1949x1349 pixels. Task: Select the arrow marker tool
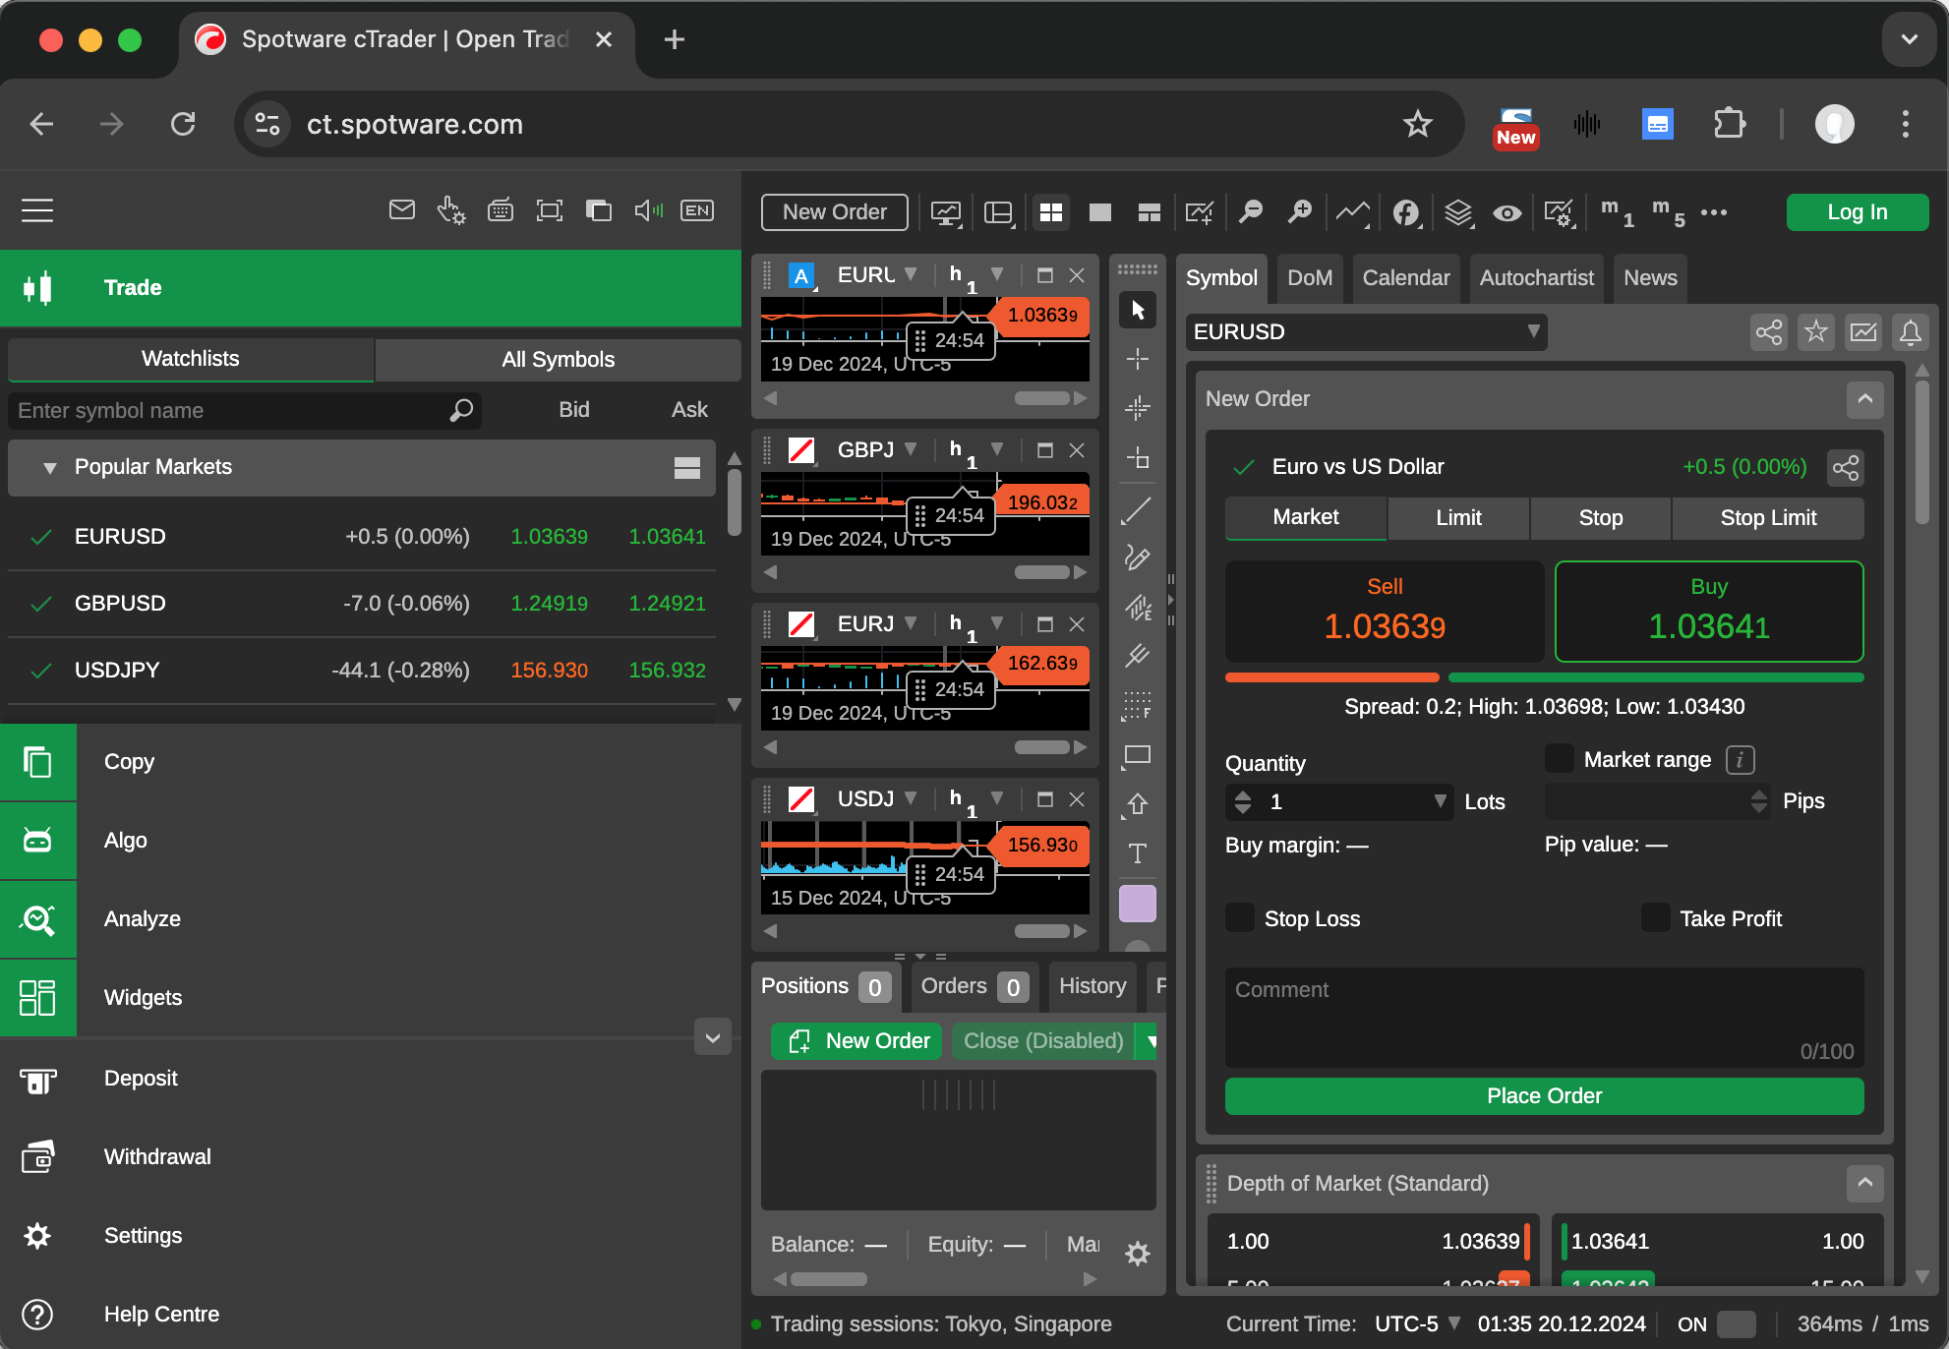pyautogui.click(x=1138, y=804)
